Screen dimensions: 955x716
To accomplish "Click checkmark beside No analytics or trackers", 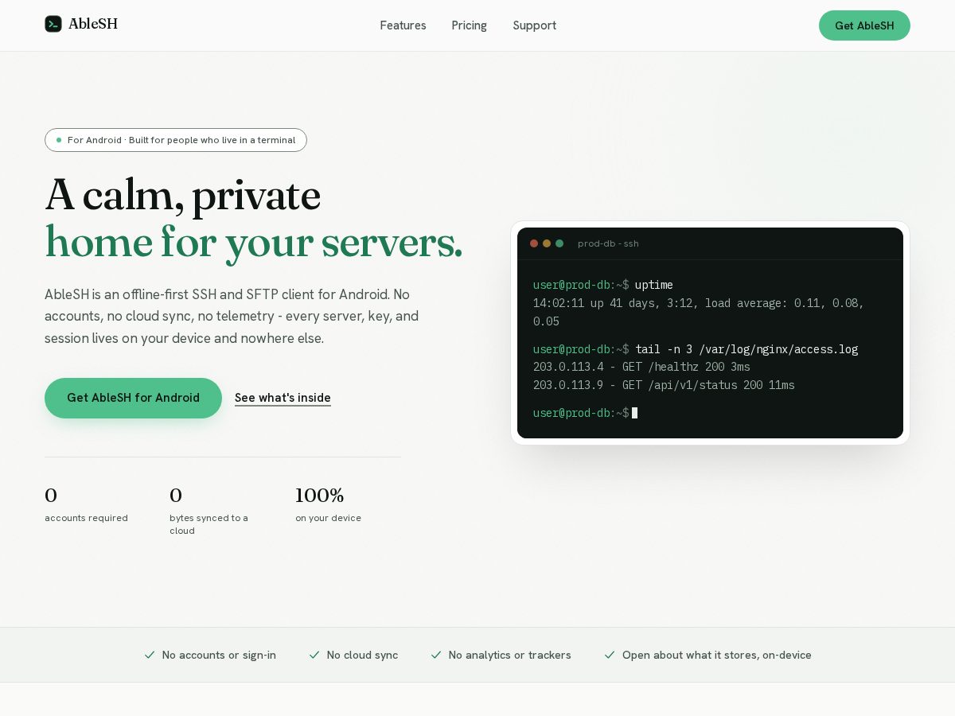I will (436, 655).
